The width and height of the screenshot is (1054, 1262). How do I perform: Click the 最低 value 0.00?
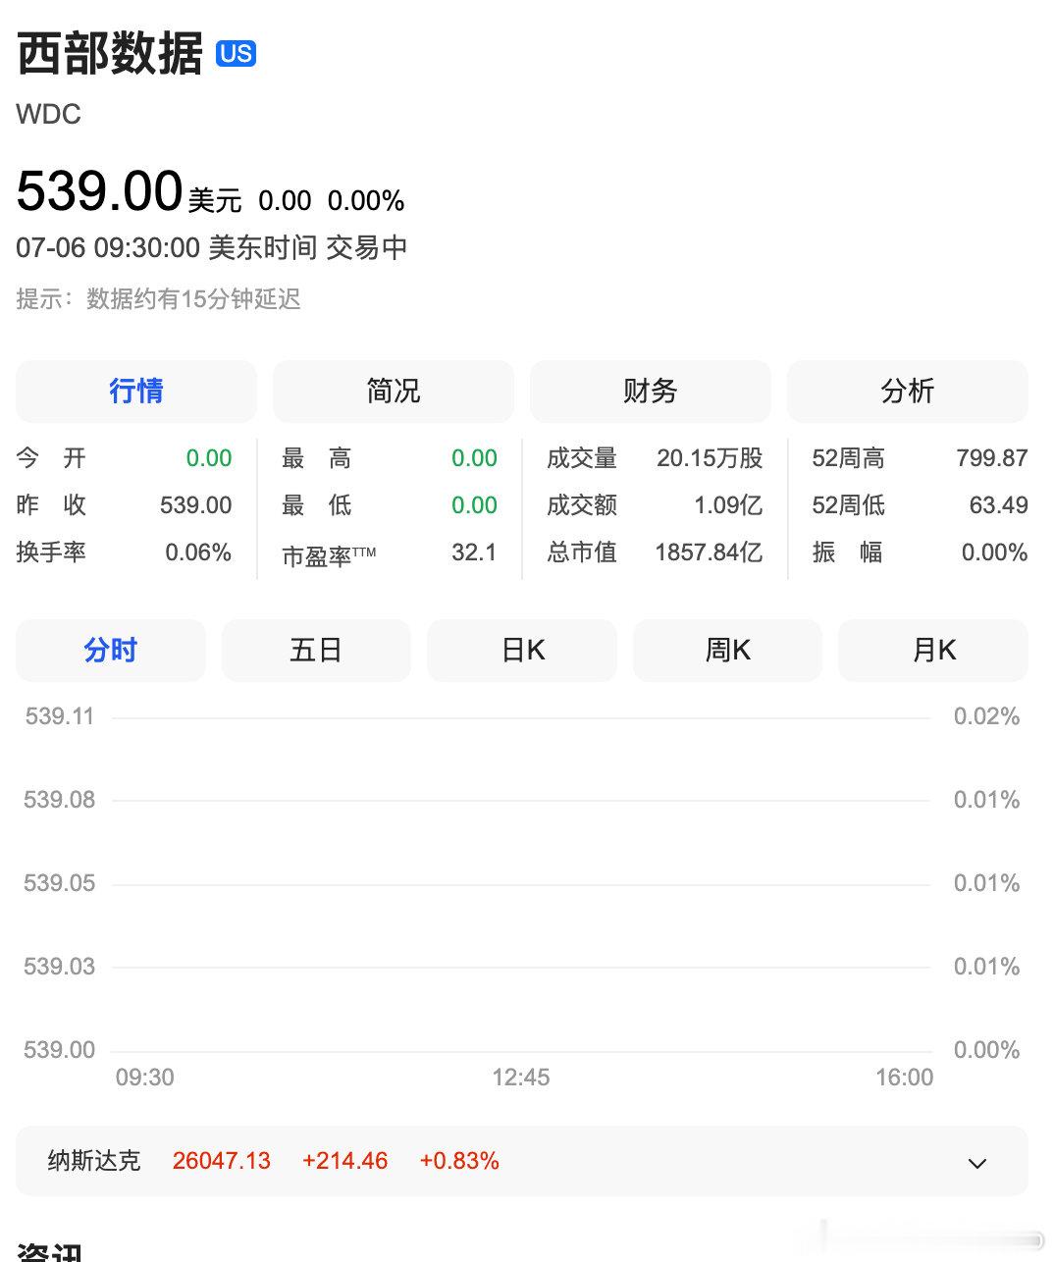[474, 505]
